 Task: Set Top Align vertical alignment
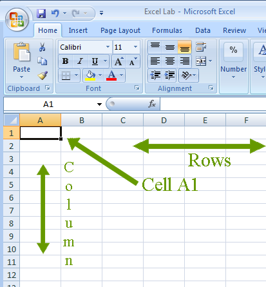[155, 47]
